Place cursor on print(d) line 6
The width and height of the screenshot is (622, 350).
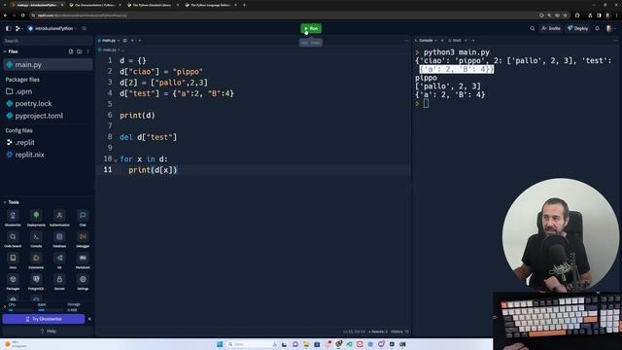137,116
